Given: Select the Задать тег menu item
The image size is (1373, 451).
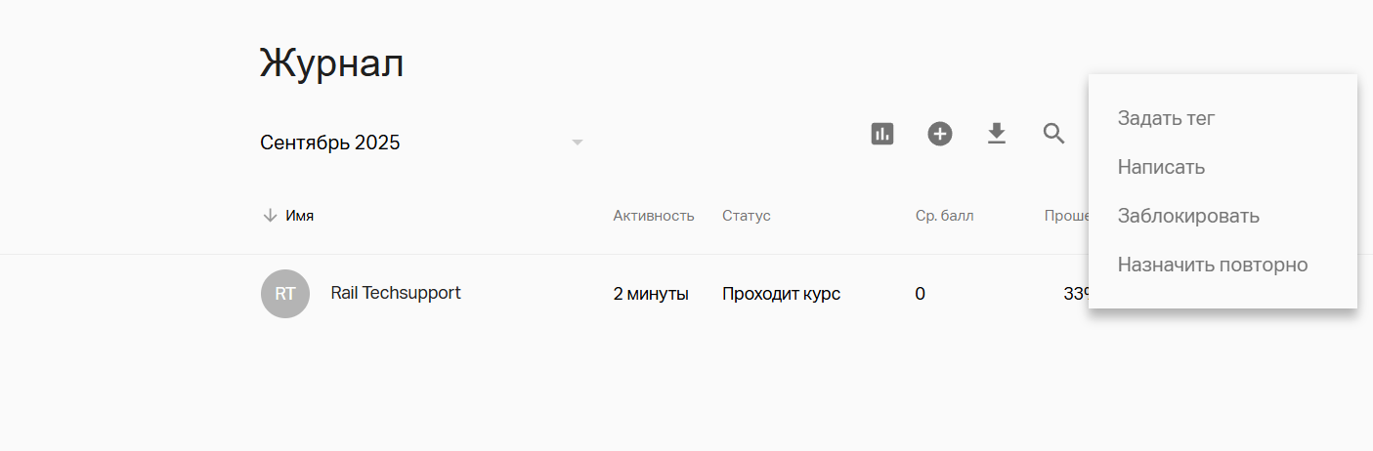Looking at the screenshot, I should (x=1166, y=118).
